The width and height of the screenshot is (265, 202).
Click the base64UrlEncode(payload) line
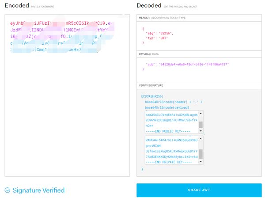tap(168, 107)
